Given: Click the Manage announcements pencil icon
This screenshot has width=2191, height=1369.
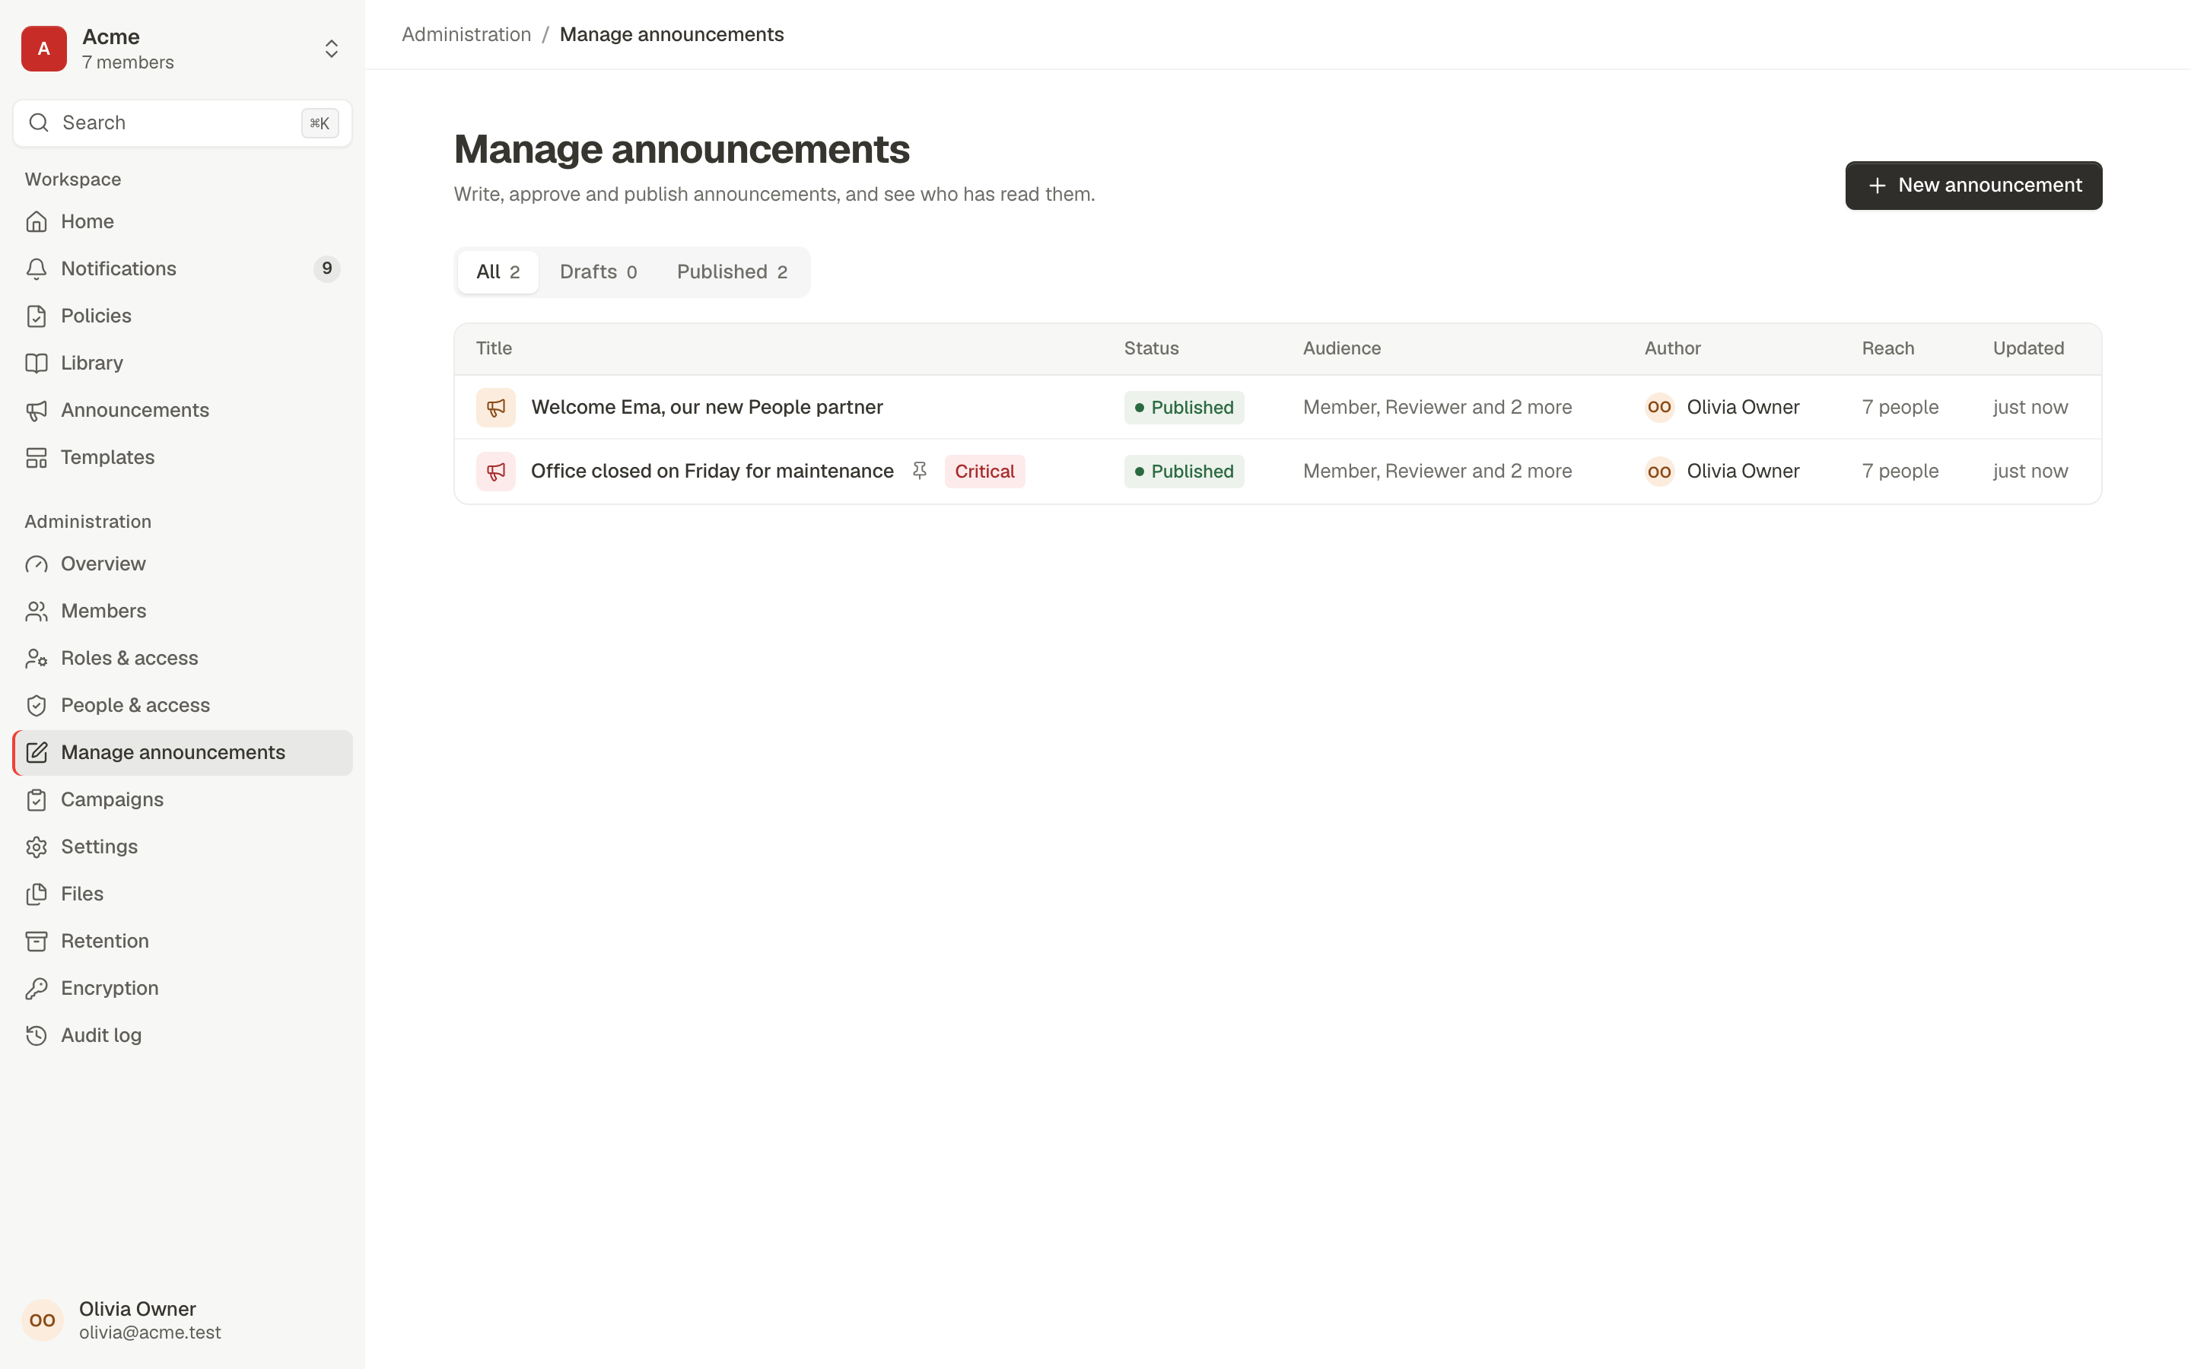Looking at the screenshot, I should (37, 752).
